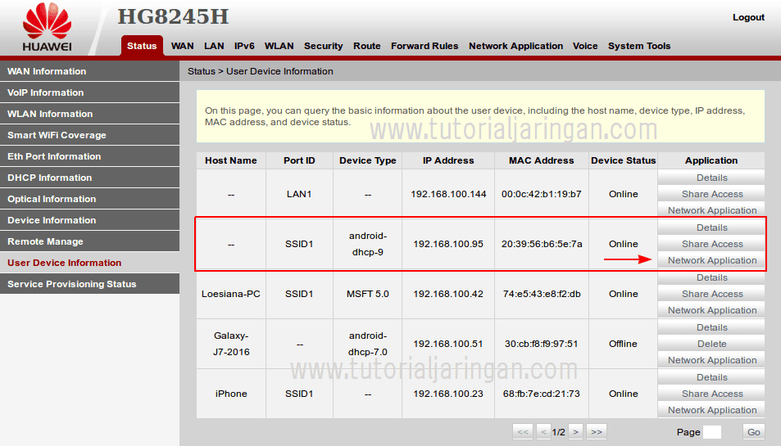
Task: Open Network Application for Loesiana-PC
Action: click(x=711, y=310)
